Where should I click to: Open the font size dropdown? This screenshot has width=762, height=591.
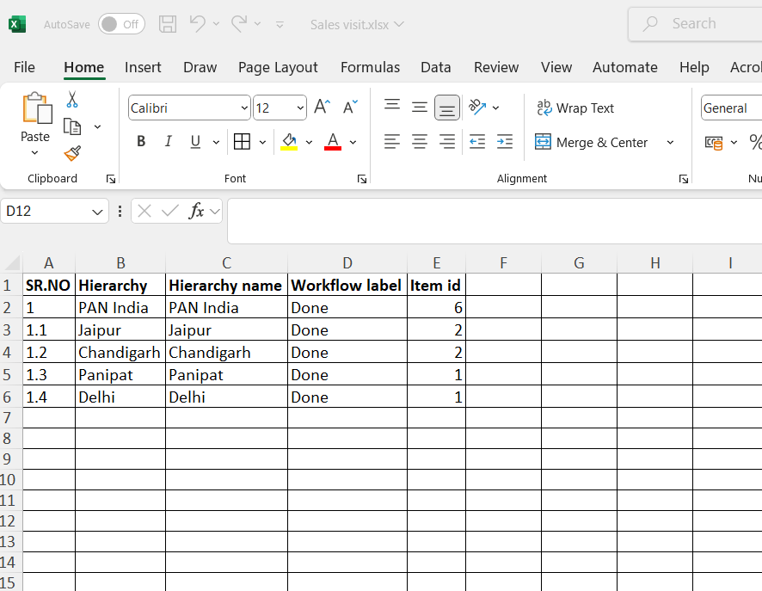[x=300, y=108]
